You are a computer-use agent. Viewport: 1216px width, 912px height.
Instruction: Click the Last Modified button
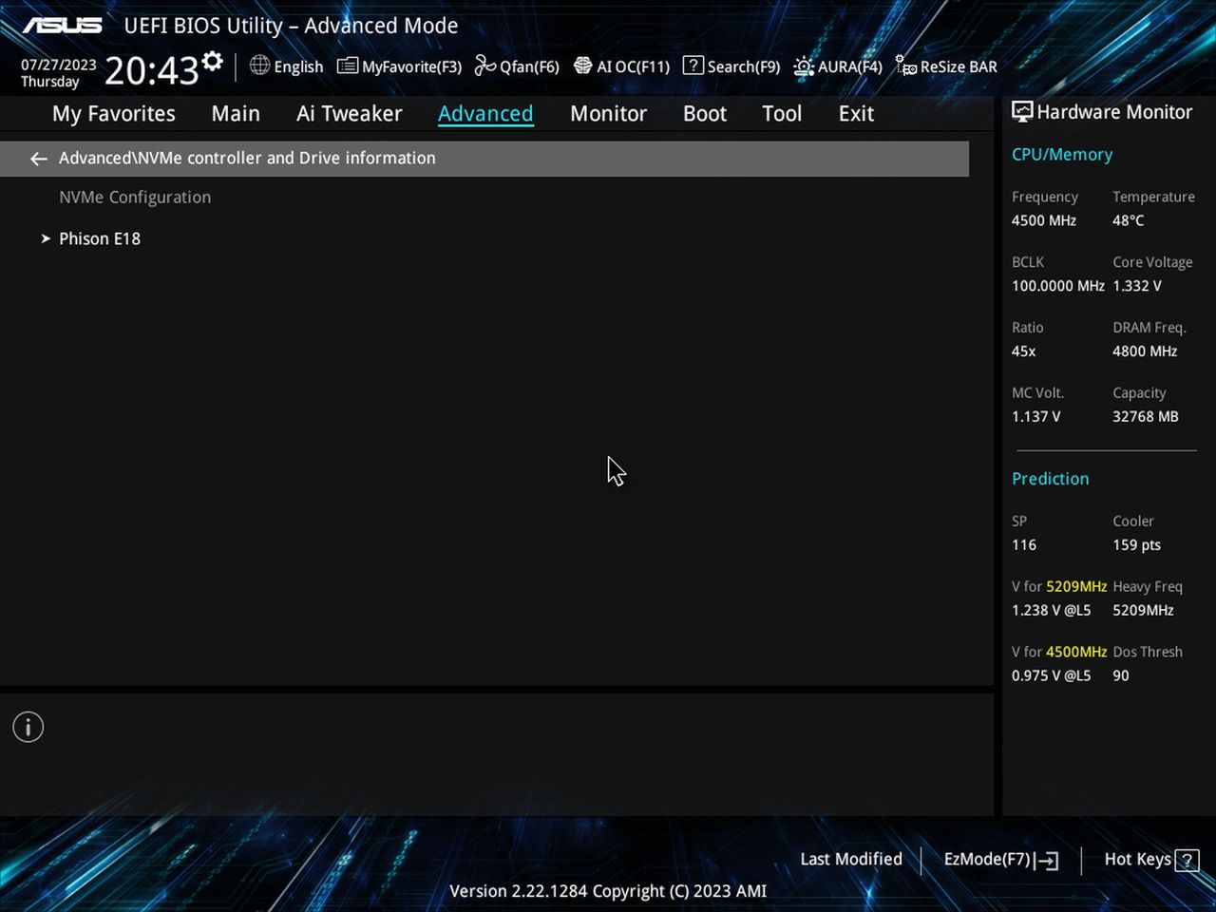click(851, 859)
